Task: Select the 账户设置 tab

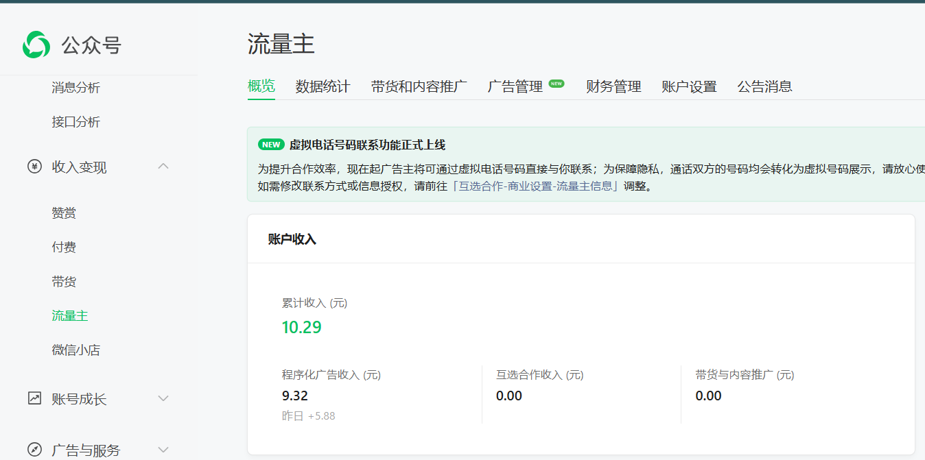Action: tap(689, 86)
